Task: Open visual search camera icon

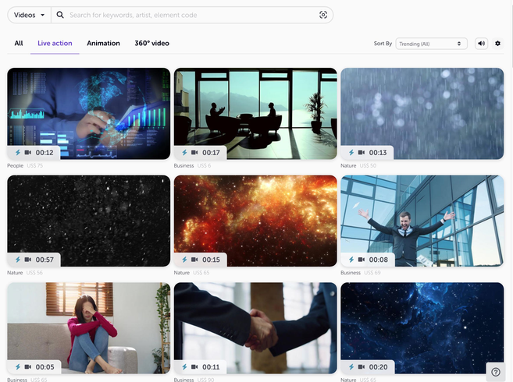Action: tap(323, 15)
